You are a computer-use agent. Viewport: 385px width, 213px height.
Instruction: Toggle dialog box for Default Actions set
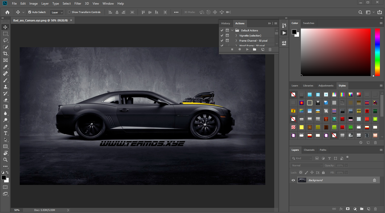[227, 30]
